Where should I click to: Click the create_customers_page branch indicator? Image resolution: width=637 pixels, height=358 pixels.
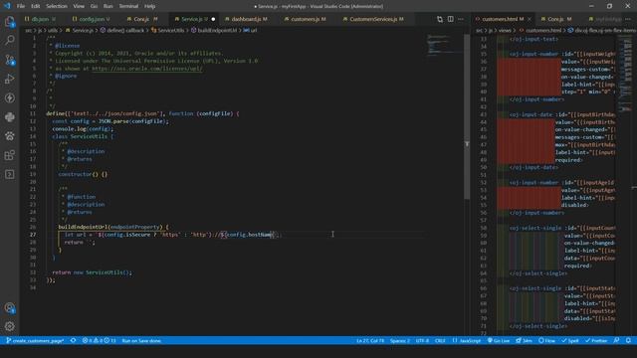tap(35, 340)
